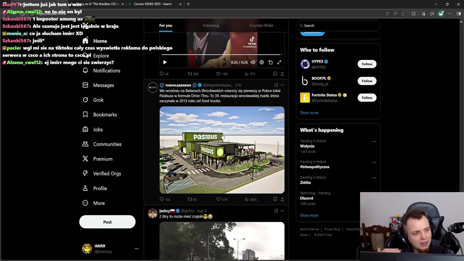Click the Communities people icon
This screenshot has width=464, height=261.
pos(85,144)
